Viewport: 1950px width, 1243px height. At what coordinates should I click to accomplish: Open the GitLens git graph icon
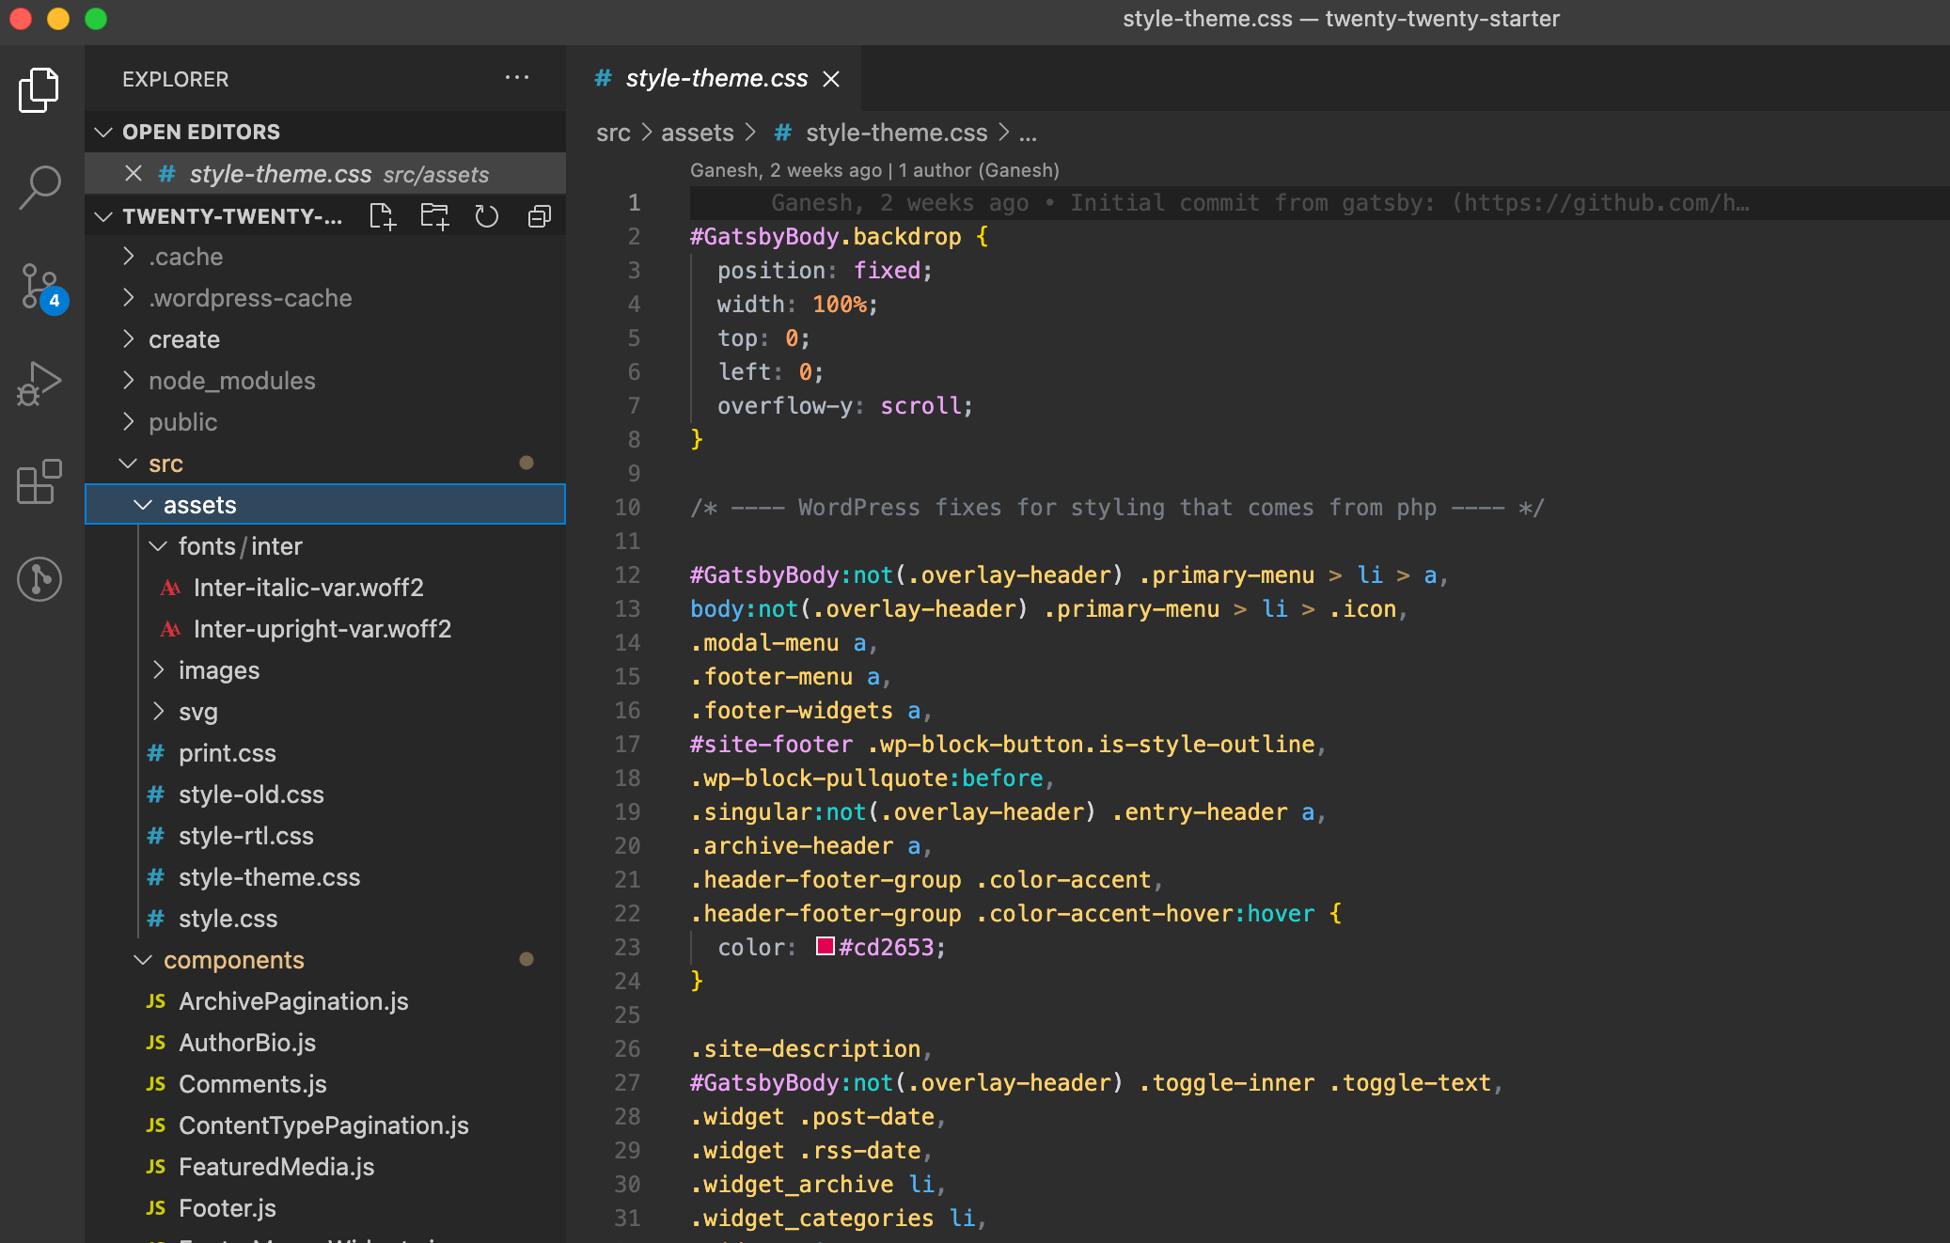click(x=39, y=578)
